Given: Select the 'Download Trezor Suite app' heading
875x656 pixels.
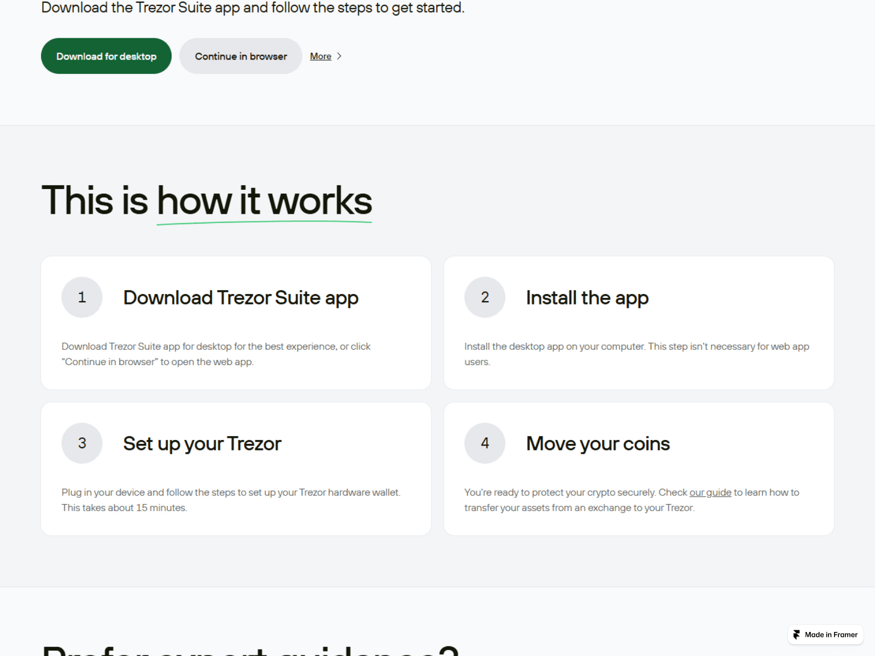Looking at the screenshot, I should click(x=241, y=298).
